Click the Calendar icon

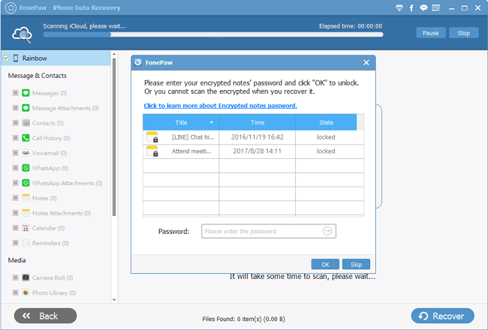point(26,228)
